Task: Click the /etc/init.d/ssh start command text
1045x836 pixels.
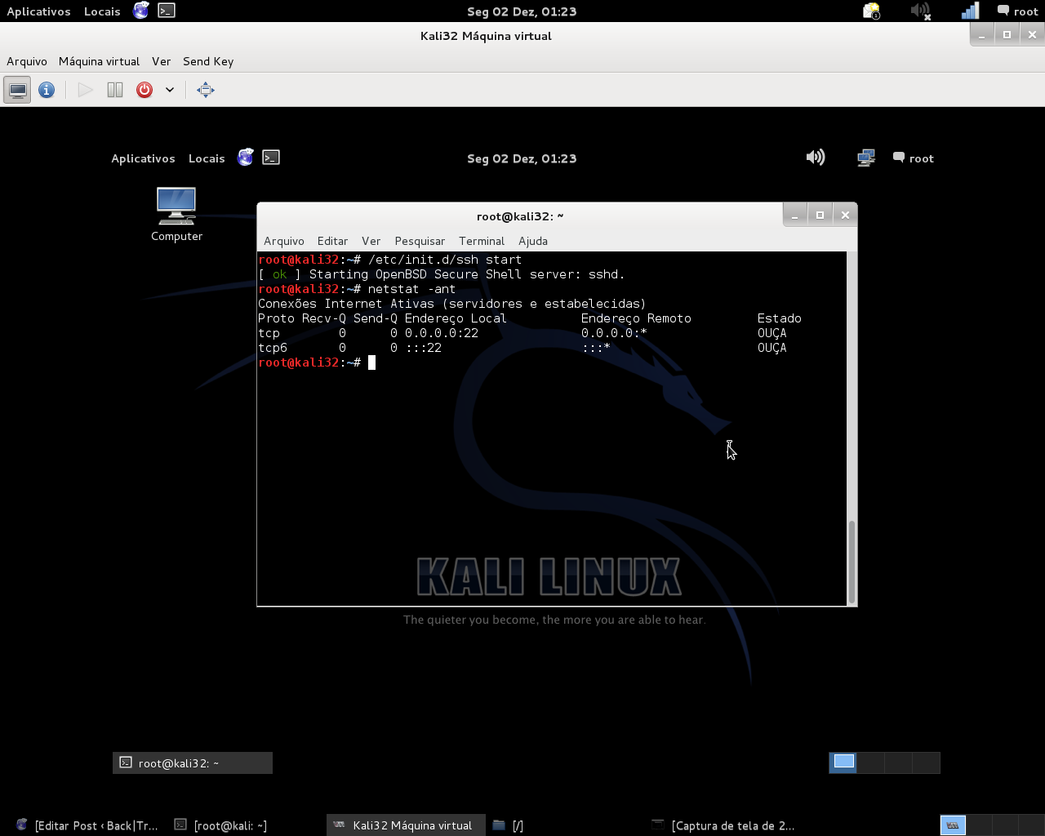Action: click(x=445, y=260)
